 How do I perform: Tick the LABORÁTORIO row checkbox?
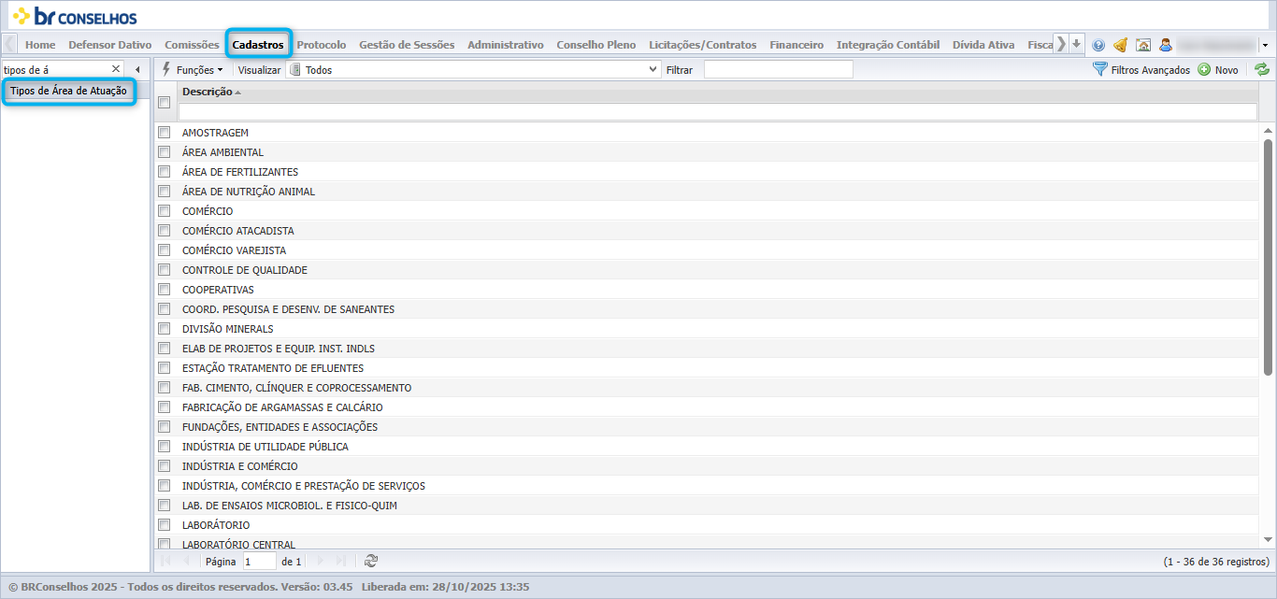(x=165, y=525)
